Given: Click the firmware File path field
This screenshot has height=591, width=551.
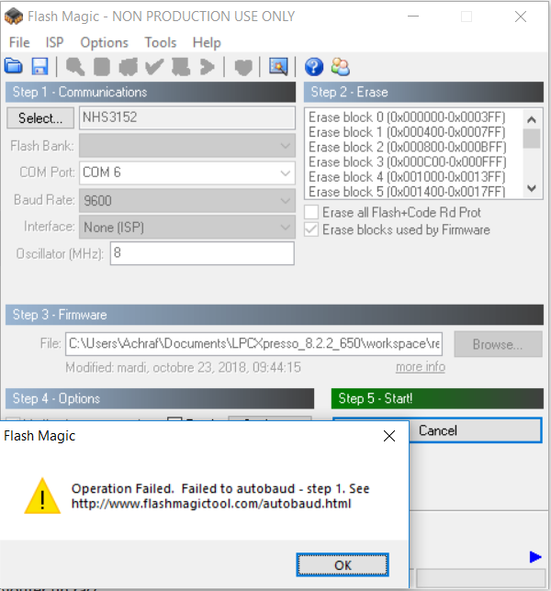Looking at the screenshot, I should pyautogui.click(x=253, y=344).
